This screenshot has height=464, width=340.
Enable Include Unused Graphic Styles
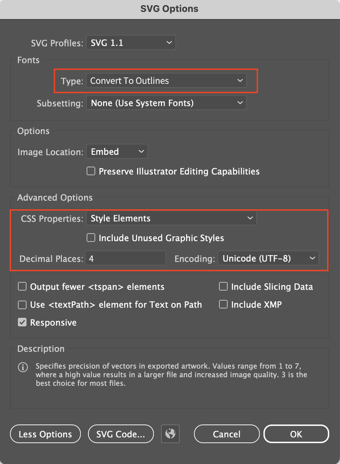(91, 238)
